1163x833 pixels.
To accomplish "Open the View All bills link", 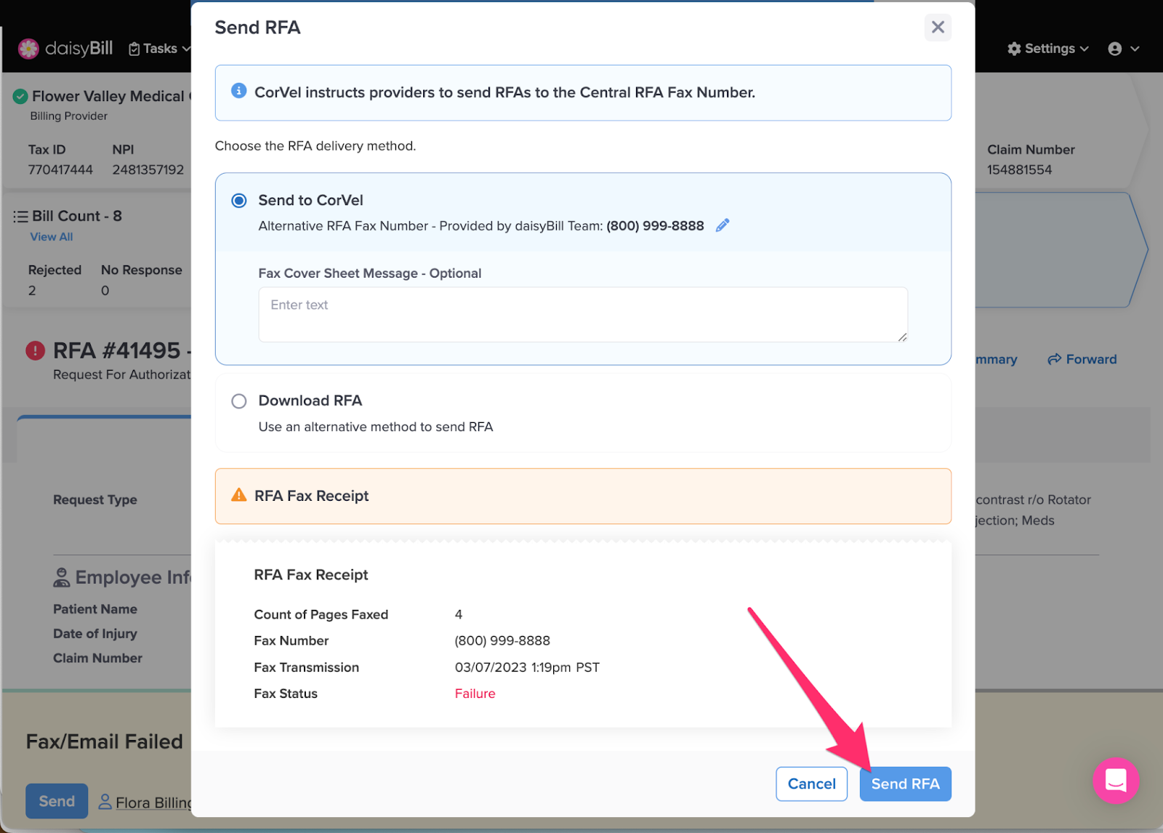I will (x=52, y=237).
